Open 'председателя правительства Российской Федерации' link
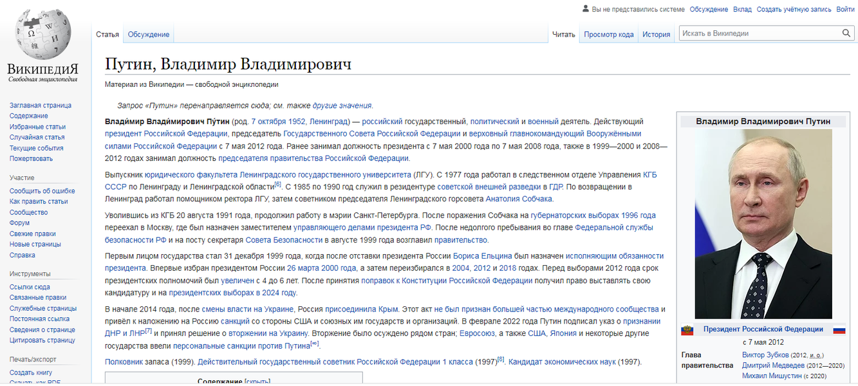Viewport: 858px width, 386px height. click(x=313, y=158)
